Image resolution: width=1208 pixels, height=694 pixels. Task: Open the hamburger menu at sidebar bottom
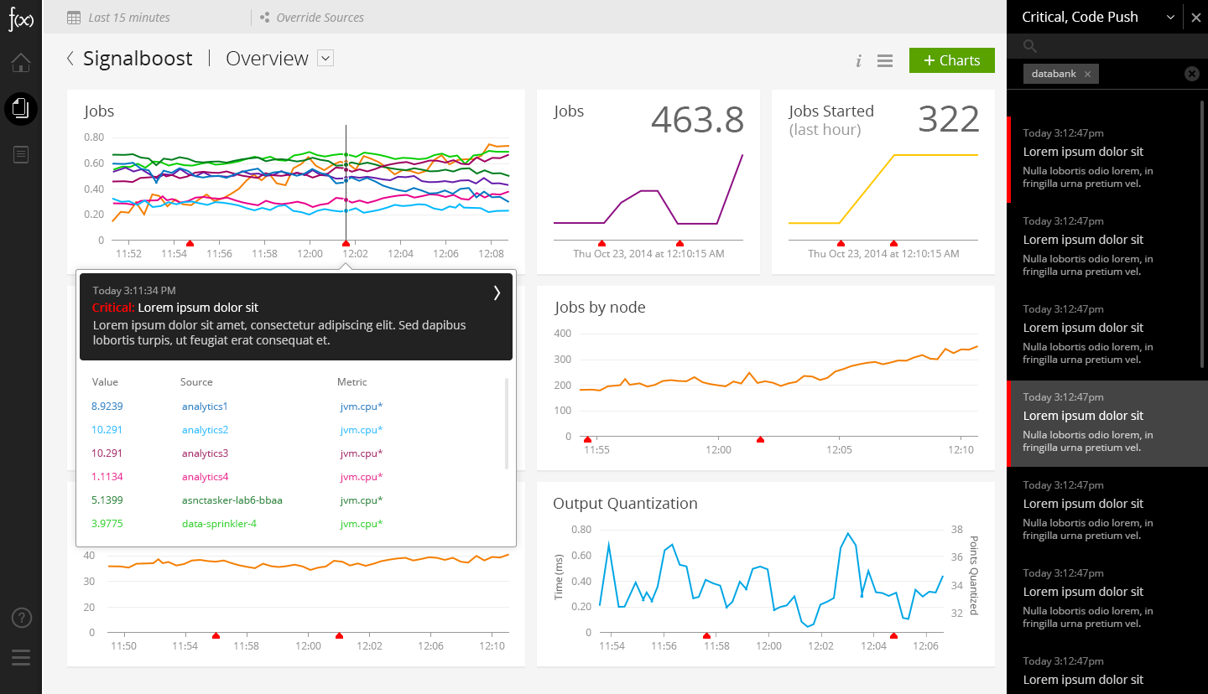point(21,657)
